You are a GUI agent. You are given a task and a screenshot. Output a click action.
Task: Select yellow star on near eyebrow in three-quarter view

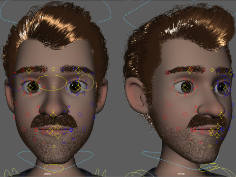[190, 70]
